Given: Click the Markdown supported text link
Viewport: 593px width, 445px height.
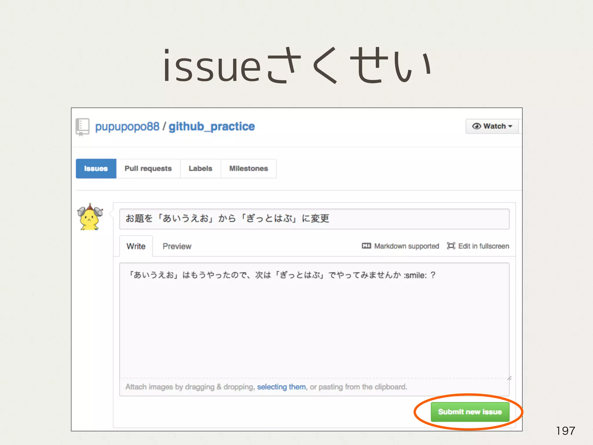Looking at the screenshot, I should tap(407, 246).
